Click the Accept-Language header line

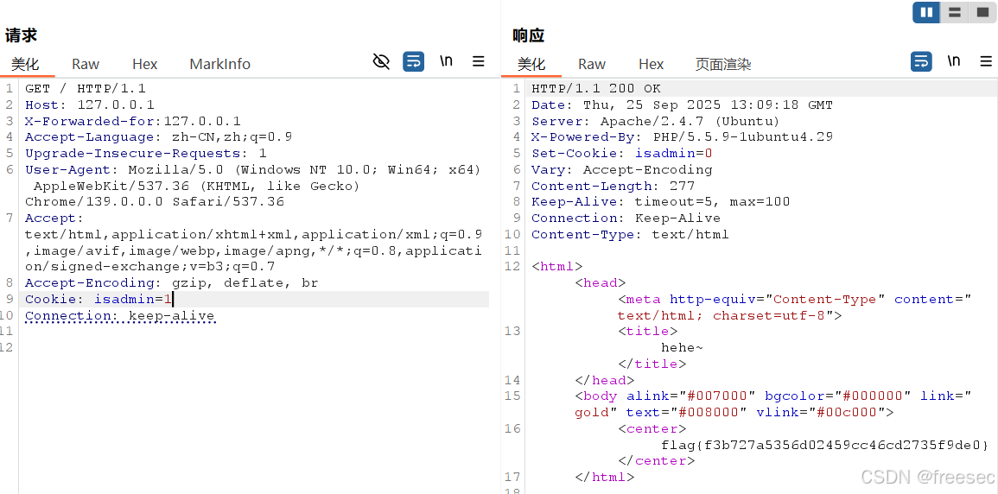[158, 137]
